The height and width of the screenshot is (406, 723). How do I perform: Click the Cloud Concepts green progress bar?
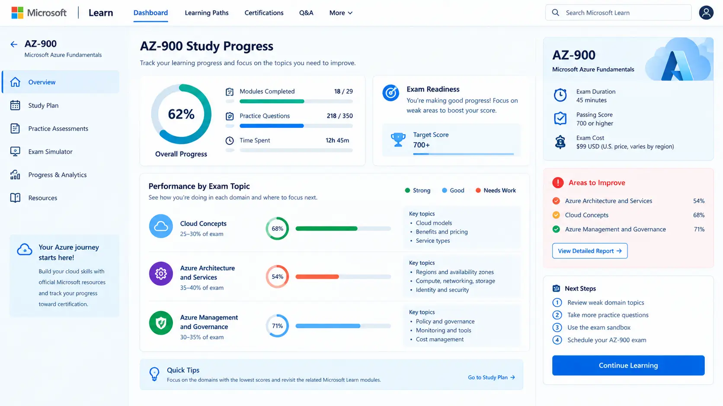pos(343,228)
